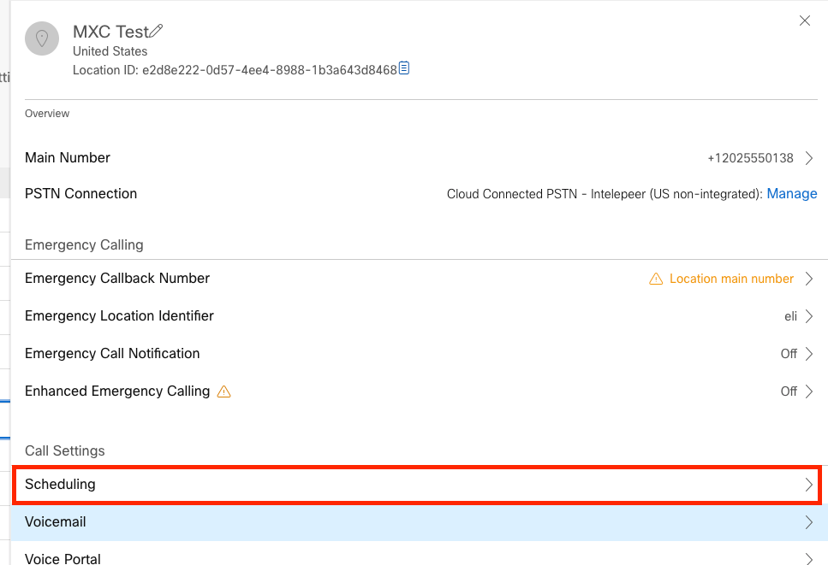Image resolution: width=828 pixels, height=565 pixels.
Task: Open the Voicemail row chevron
Action: click(x=809, y=522)
